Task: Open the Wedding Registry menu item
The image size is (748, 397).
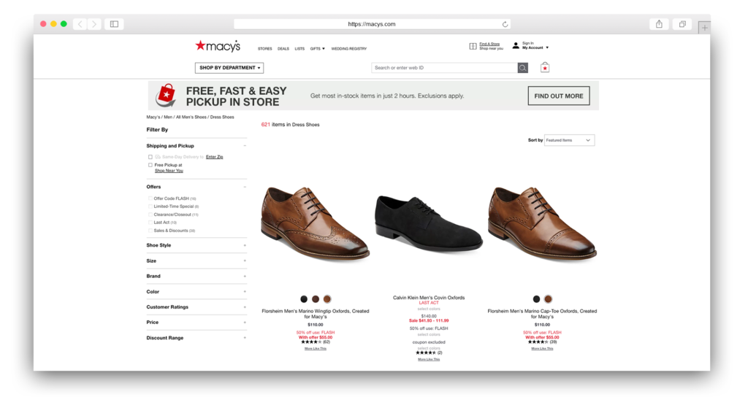Action: click(349, 49)
